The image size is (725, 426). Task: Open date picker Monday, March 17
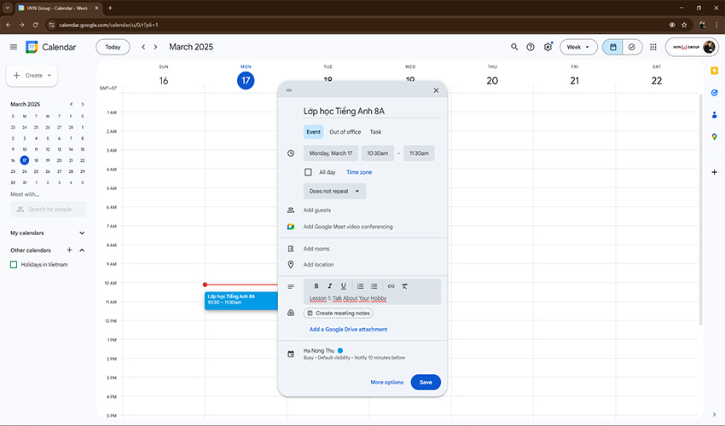pyautogui.click(x=331, y=153)
